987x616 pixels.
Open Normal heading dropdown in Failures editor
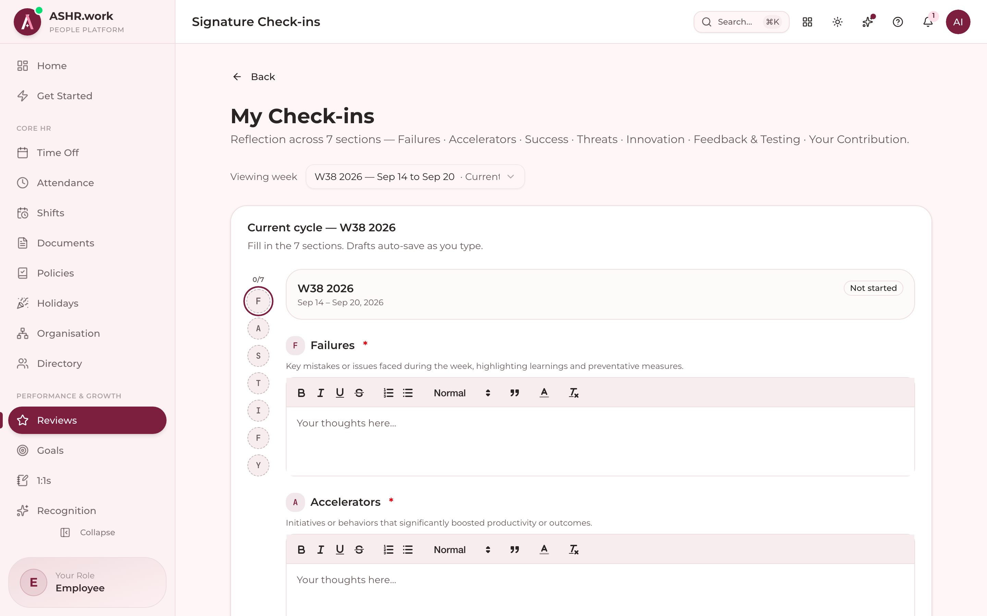[x=462, y=393]
